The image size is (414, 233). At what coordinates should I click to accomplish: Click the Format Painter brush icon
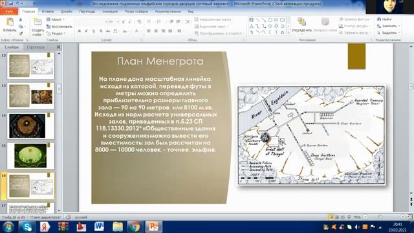[x=21, y=33]
